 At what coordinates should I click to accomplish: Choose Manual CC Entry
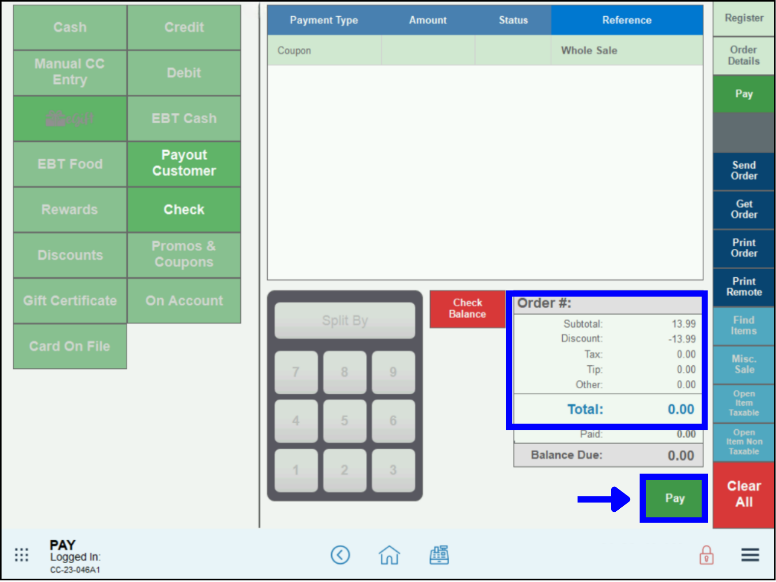click(70, 73)
